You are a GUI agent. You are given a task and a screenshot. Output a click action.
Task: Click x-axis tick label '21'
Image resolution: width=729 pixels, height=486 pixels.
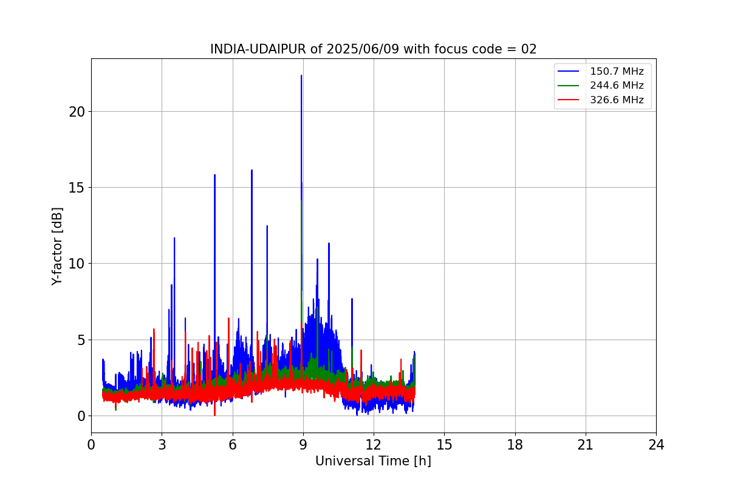pos(586,445)
